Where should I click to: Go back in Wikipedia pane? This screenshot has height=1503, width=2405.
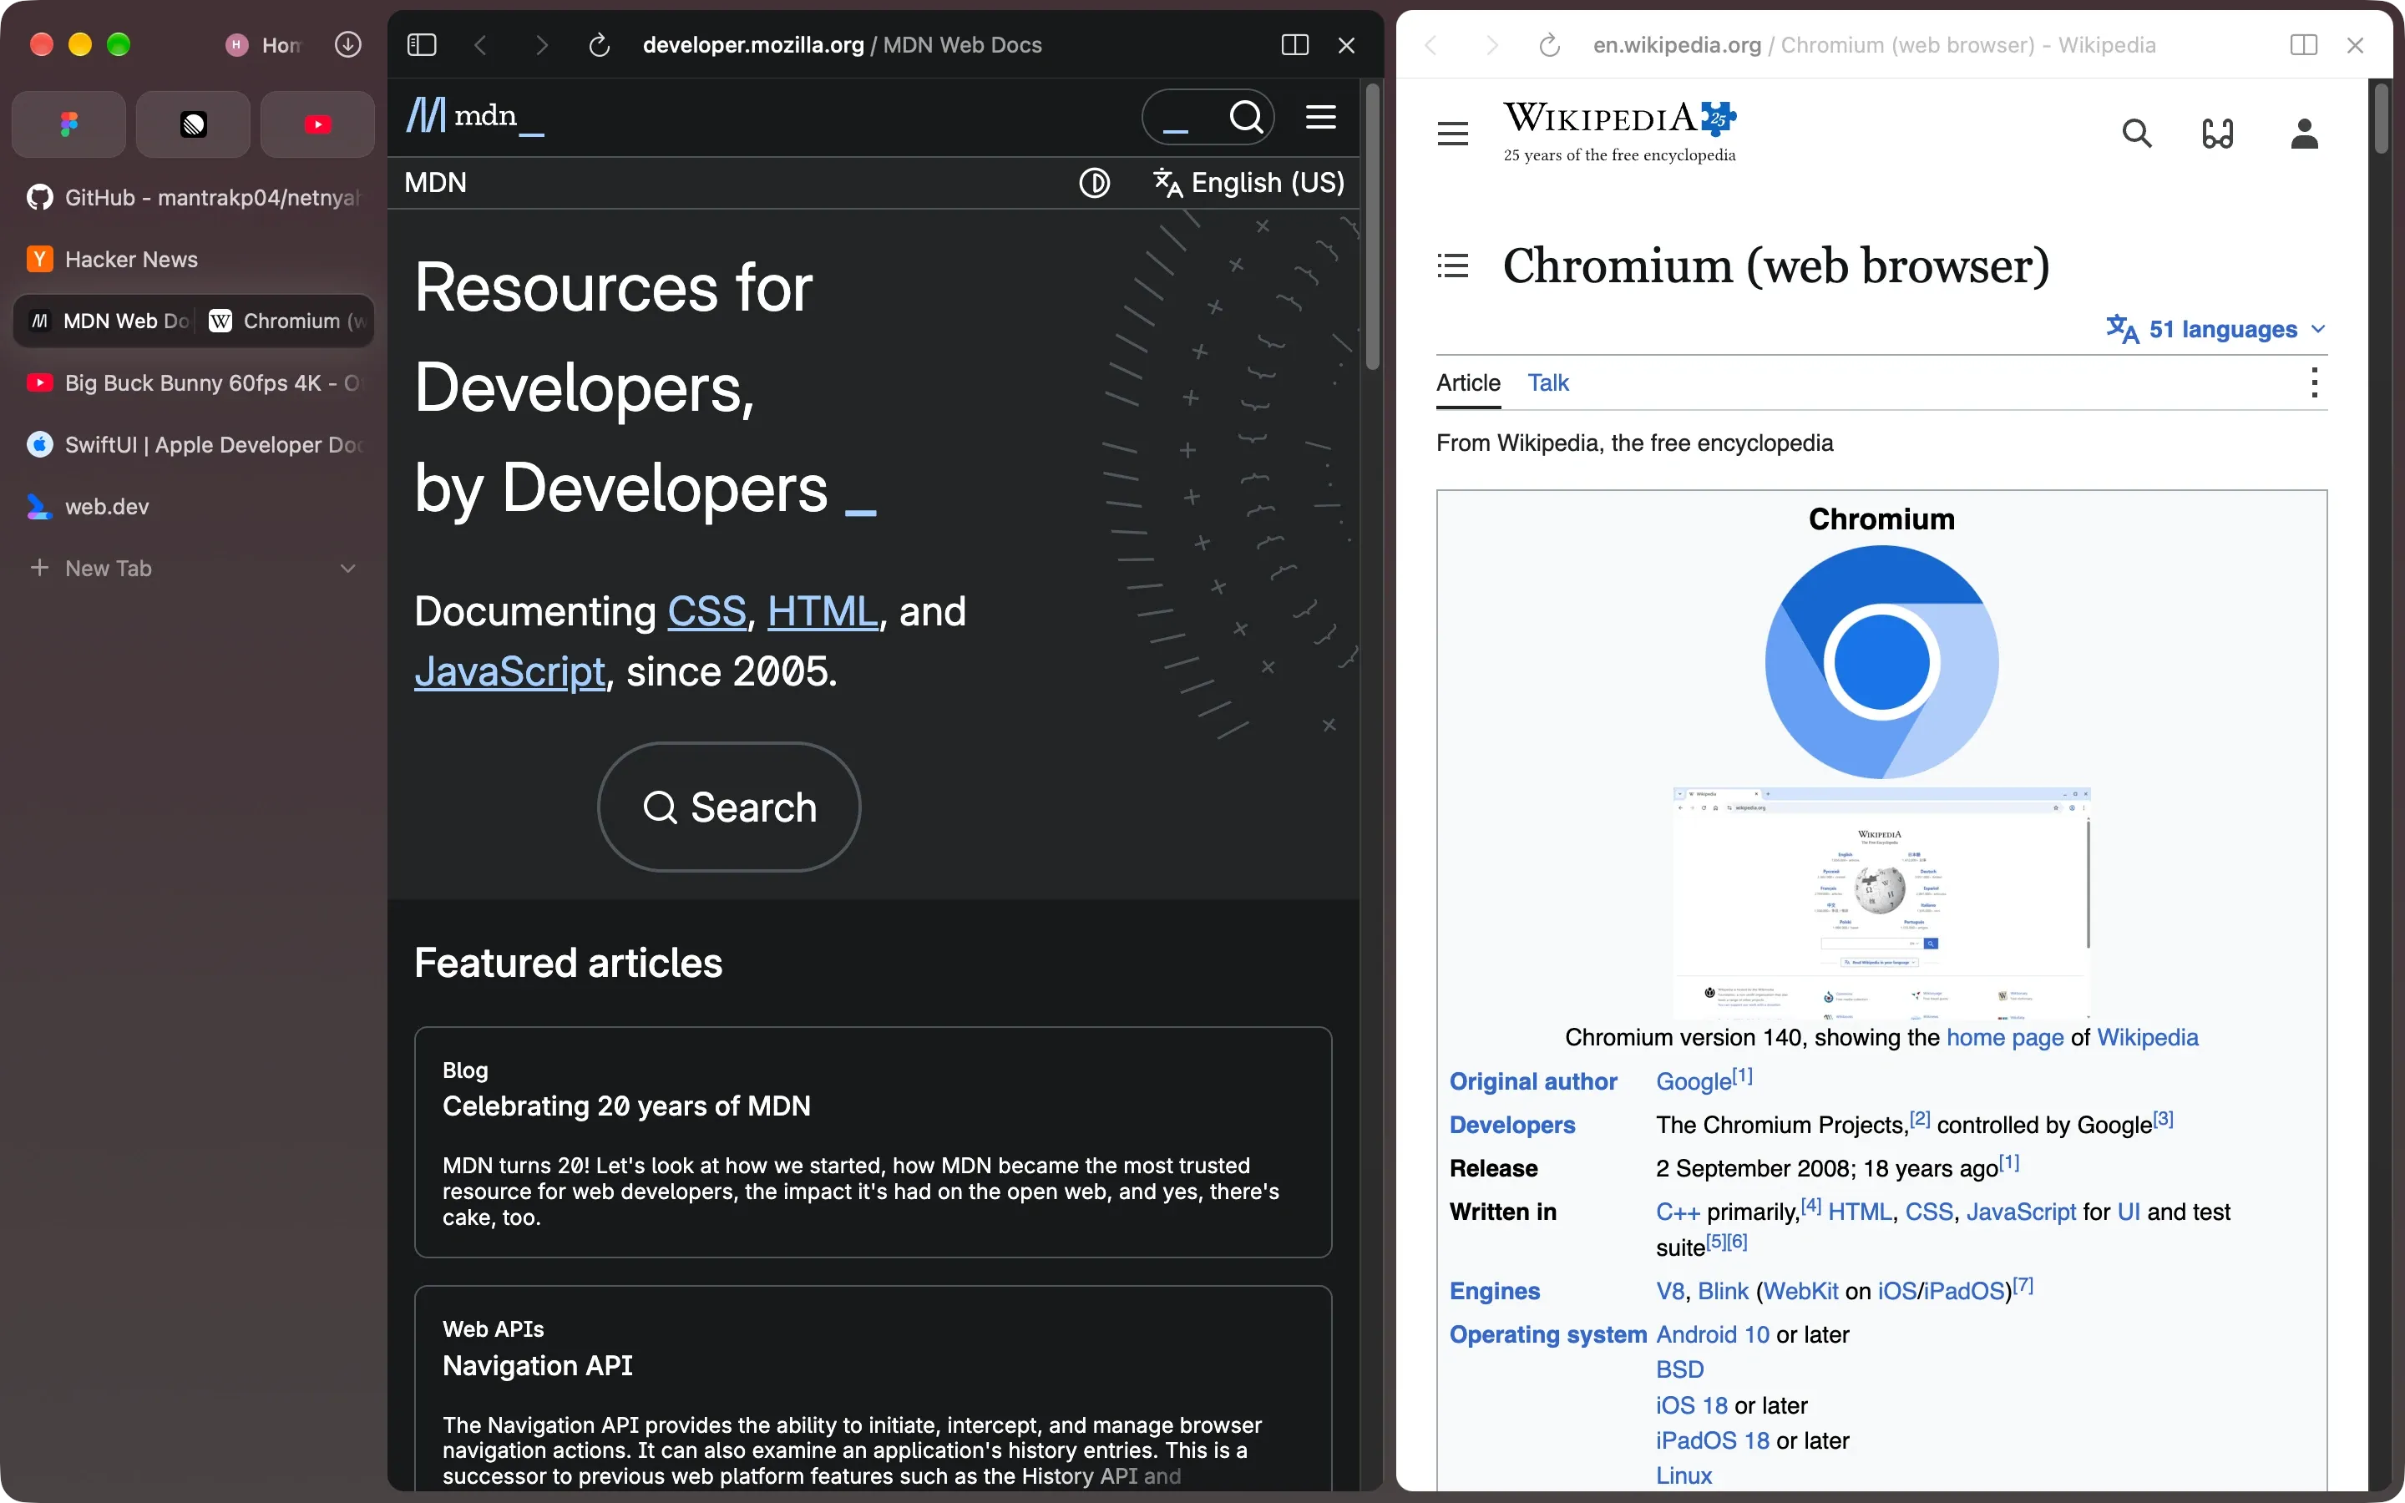1432,45
